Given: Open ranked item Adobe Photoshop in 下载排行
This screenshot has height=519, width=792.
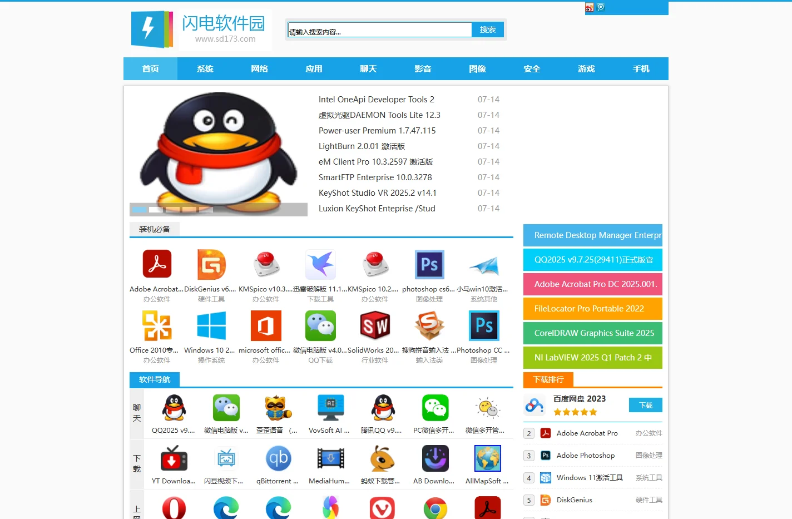Looking at the screenshot, I should tap(586, 456).
